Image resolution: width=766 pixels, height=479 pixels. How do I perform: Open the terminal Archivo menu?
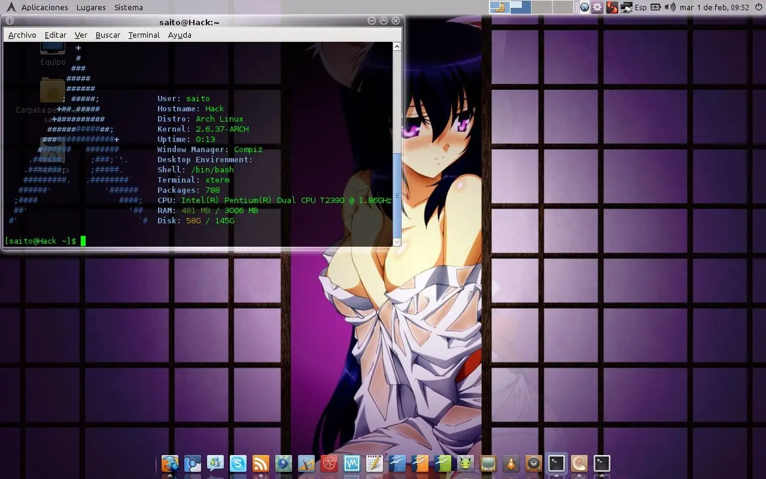click(22, 35)
